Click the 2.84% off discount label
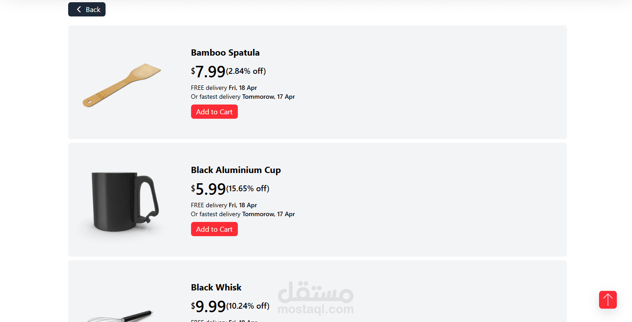632x322 pixels. [246, 71]
